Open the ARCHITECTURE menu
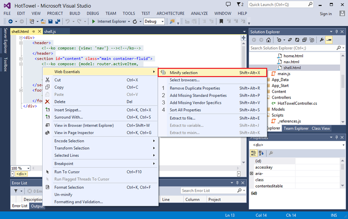 pyautogui.click(x=171, y=13)
